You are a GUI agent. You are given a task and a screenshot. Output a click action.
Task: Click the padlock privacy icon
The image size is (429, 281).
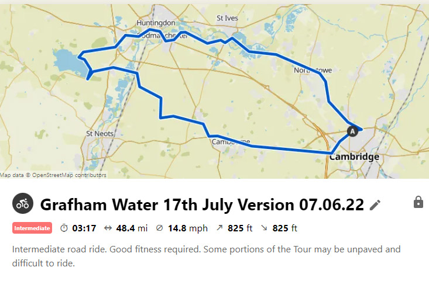click(418, 202)
